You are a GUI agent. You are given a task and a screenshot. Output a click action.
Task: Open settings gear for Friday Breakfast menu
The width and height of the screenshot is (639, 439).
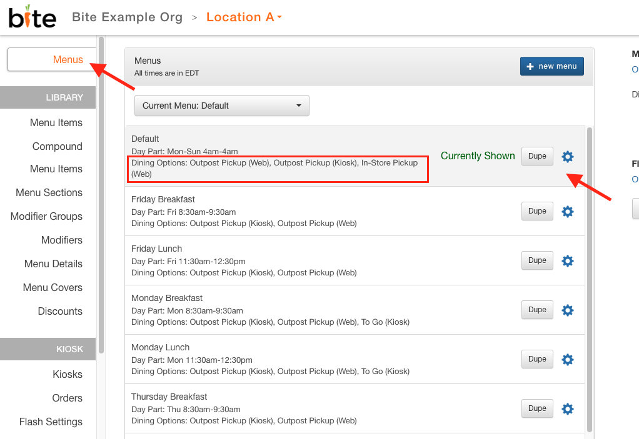pos(567,212)
